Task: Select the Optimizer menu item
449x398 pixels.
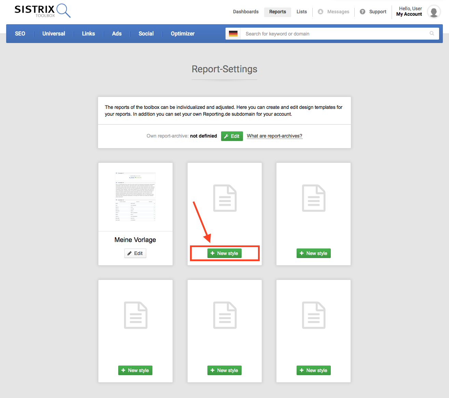Action: [182, 33]
